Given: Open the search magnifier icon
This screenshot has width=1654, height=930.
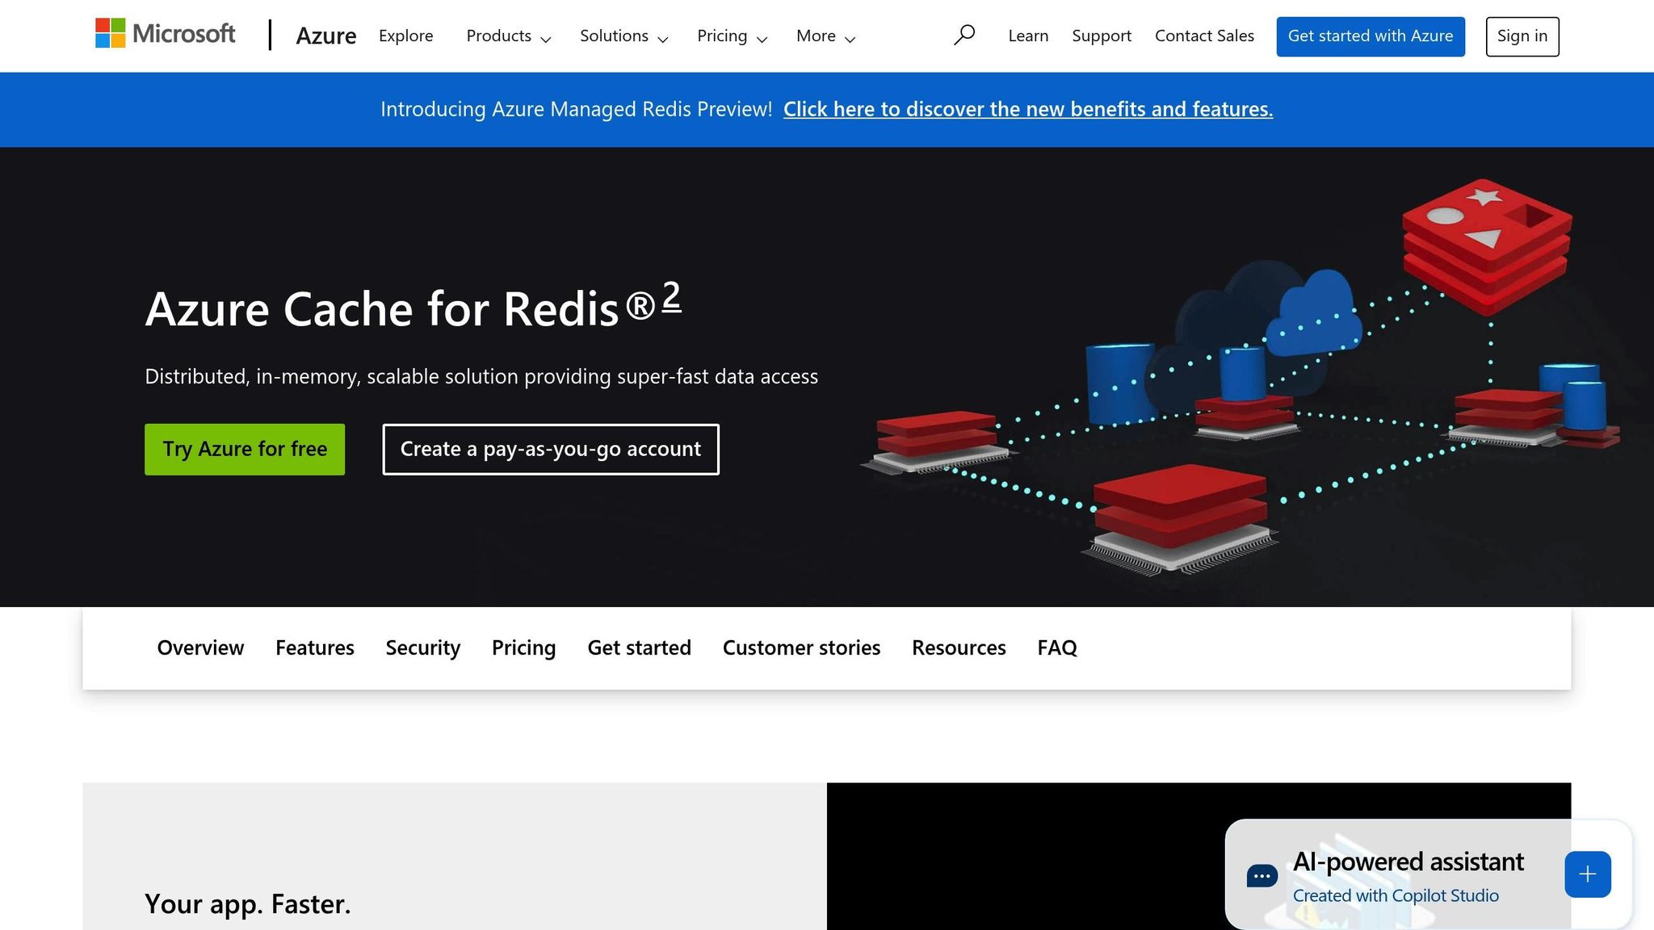Looking at the screenshot, I should coord(964,36).
